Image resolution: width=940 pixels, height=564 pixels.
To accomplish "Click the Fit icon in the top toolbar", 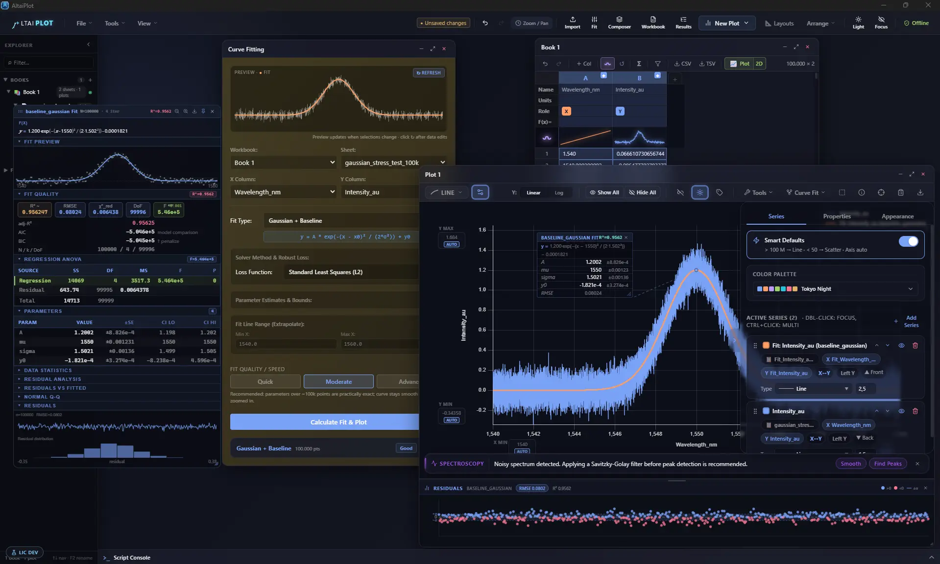I will click(594, 23).
